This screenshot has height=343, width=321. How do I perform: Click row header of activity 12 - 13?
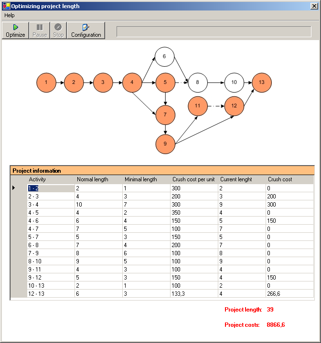19,293
